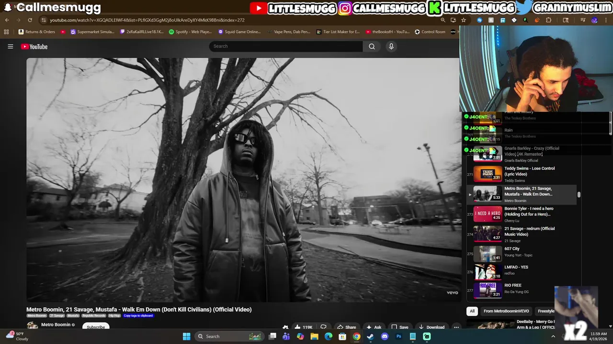Open the Chrome three-dot menu

pos(606,20)
